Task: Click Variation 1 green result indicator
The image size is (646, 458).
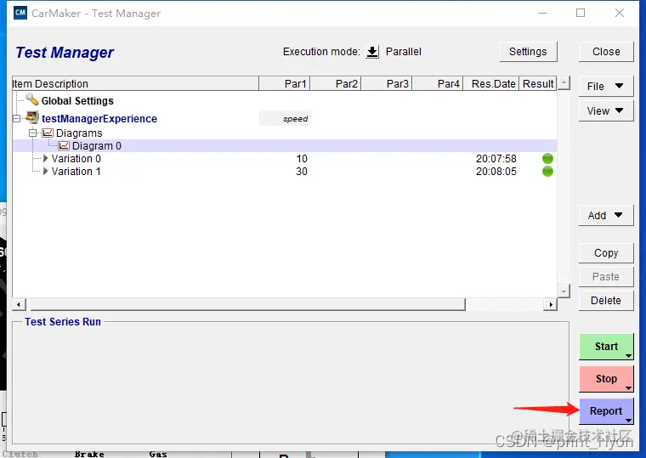Action: pos(547,172)
